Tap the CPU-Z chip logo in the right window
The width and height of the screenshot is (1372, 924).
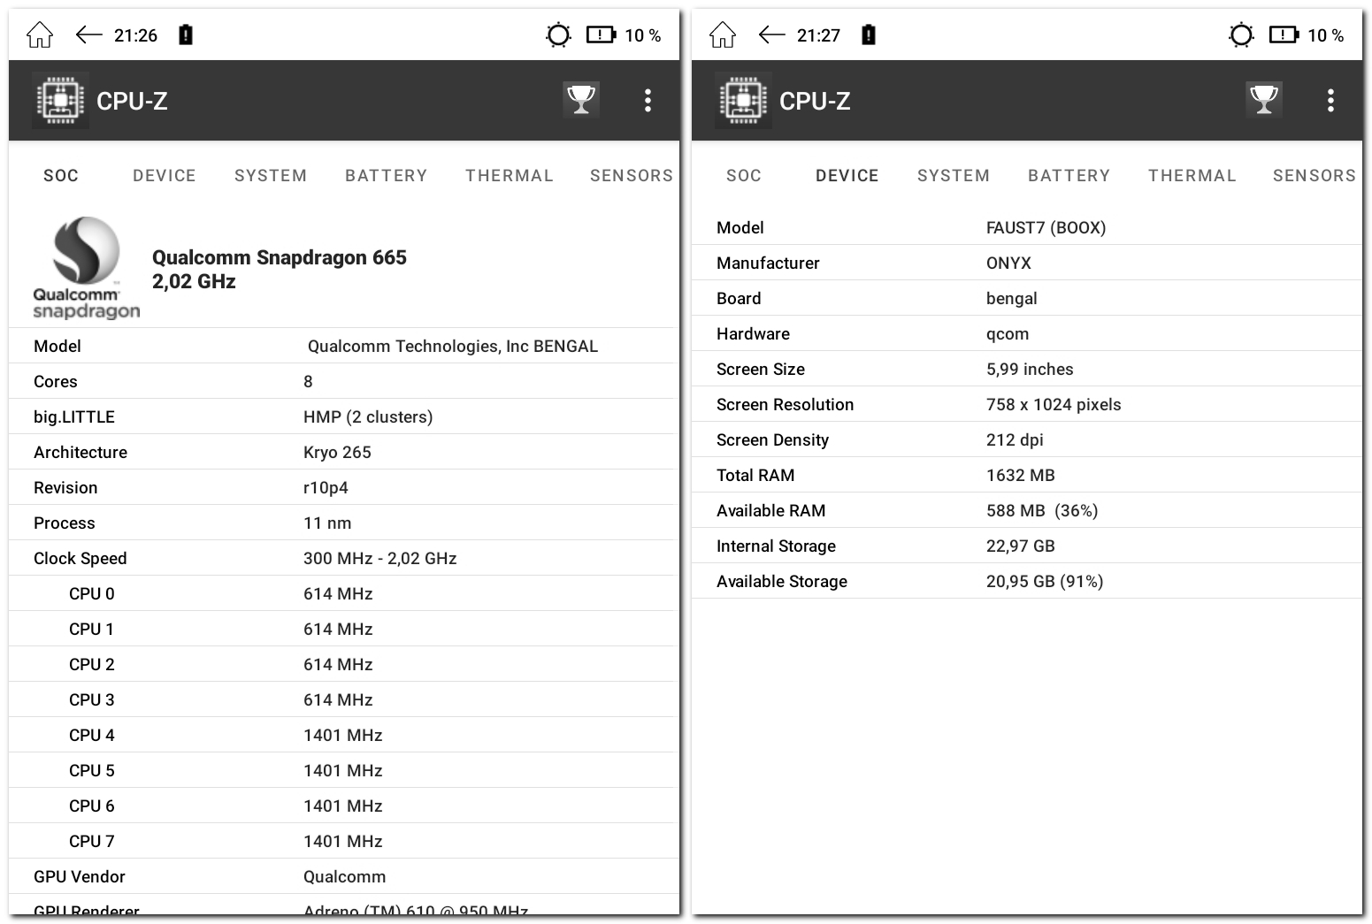point(743,101)
